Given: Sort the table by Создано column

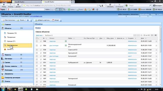Looking at the screenshot, I should click(131, 38).
